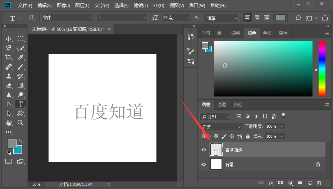Open the 填充 fill dropdown arrow
This screenshot has width=333, height=189.
tap(282, 136)
